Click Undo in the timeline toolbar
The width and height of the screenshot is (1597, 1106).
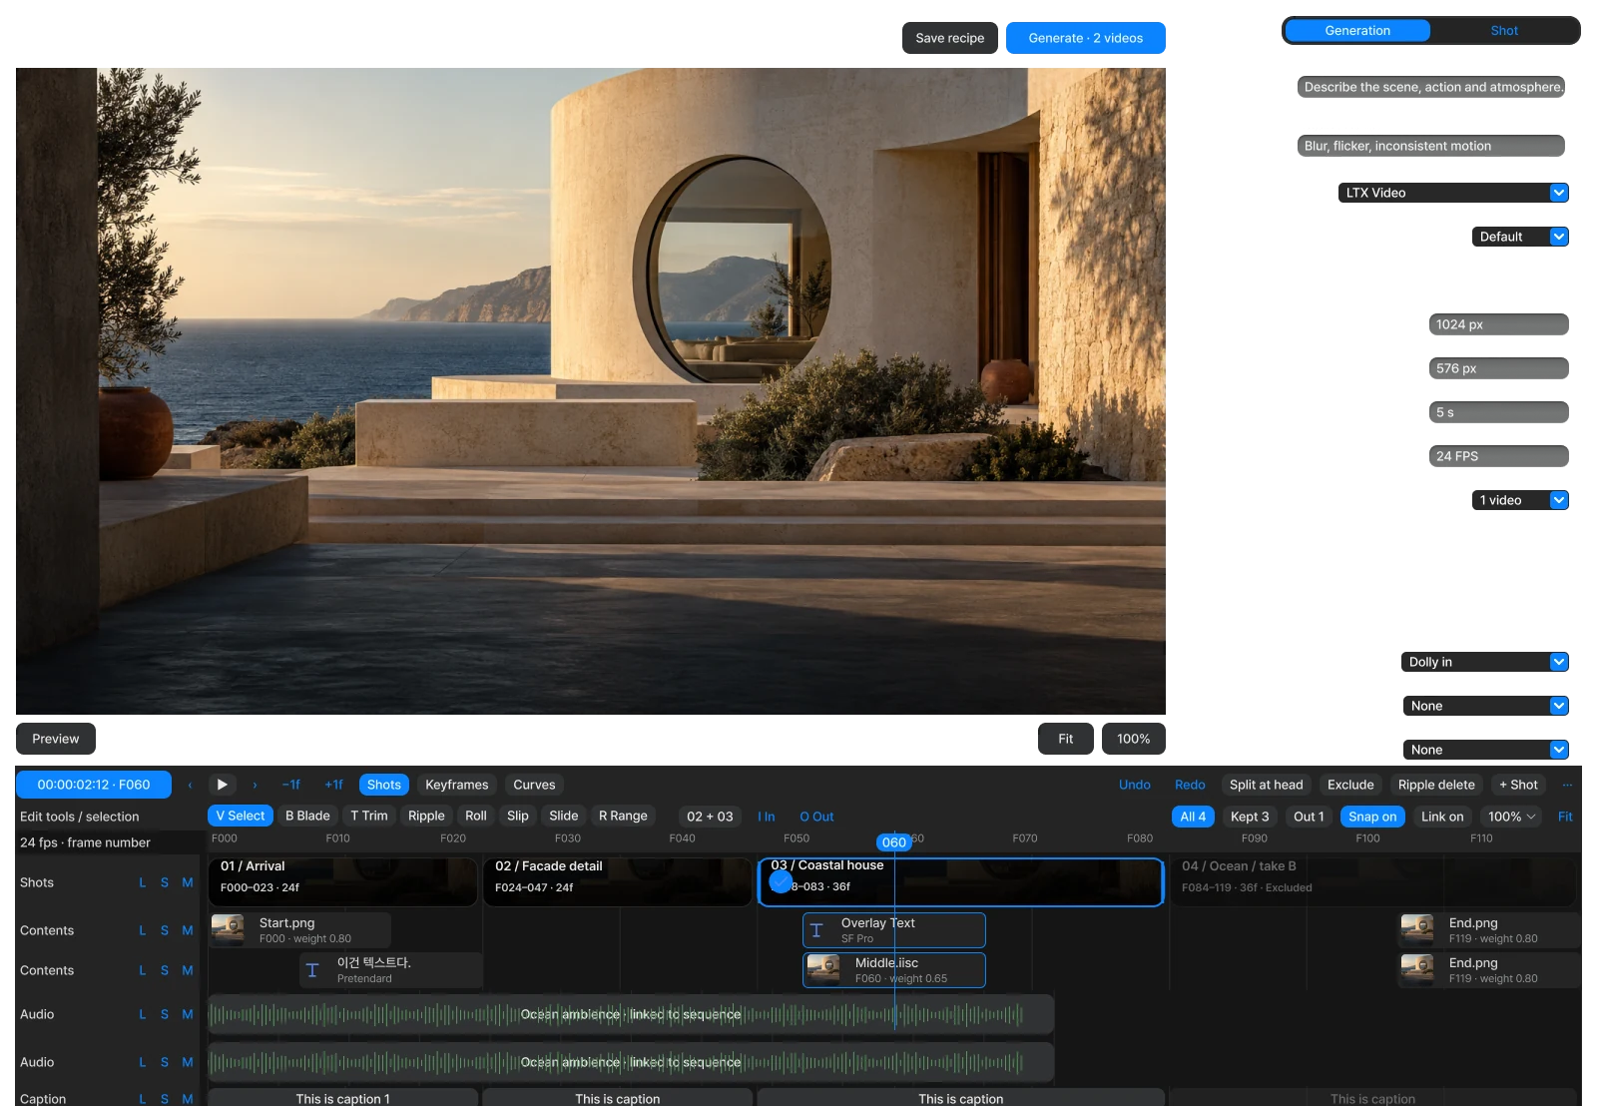point(1135,785)
